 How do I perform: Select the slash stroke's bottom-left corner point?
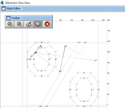(x=40, y=106)
